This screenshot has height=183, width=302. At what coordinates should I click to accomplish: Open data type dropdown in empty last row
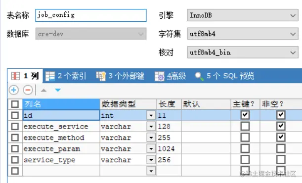click(x=151, y=171)
